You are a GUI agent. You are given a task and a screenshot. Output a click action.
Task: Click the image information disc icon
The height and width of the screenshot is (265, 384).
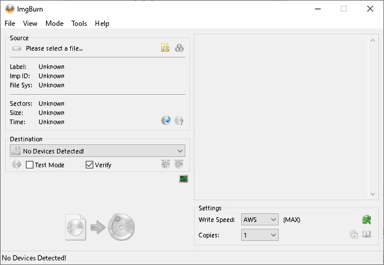[179, 121]
